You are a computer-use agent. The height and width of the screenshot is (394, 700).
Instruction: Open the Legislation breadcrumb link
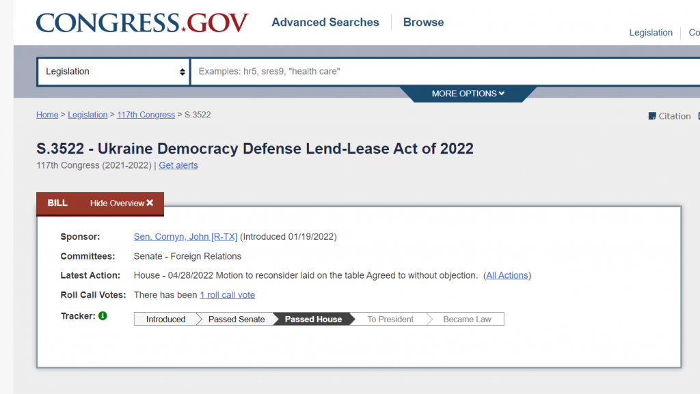click(87, 115)
